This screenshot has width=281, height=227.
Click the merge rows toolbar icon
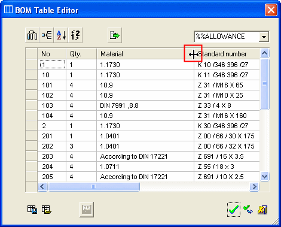pyautogui.click(x=47, y=35)
